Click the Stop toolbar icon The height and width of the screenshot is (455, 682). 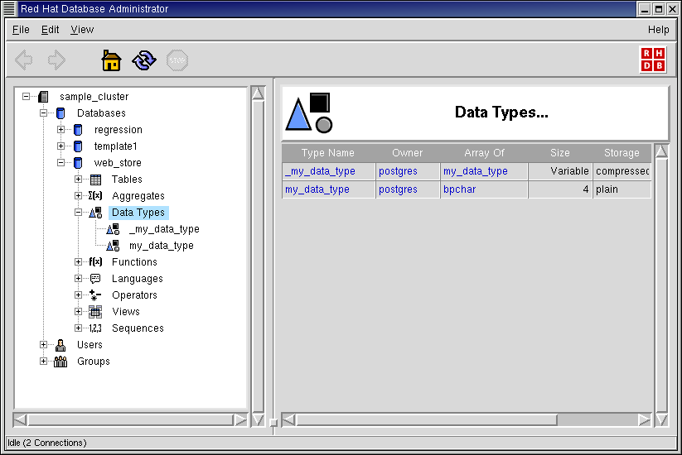(177, 60)
